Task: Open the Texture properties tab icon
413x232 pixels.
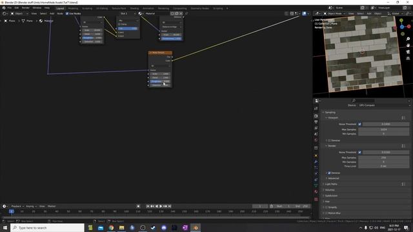Action: point(316,199)
